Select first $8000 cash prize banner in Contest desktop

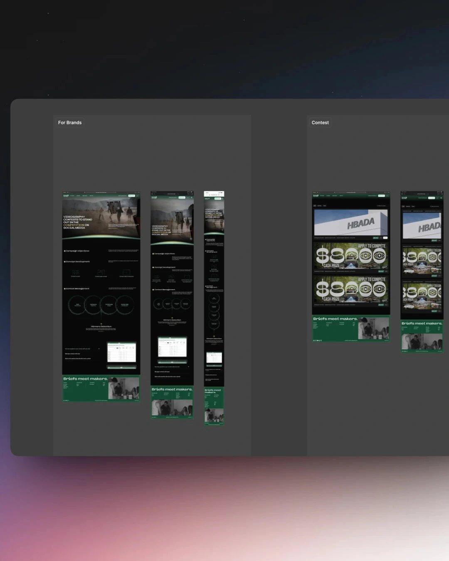[x=351, y=256]
